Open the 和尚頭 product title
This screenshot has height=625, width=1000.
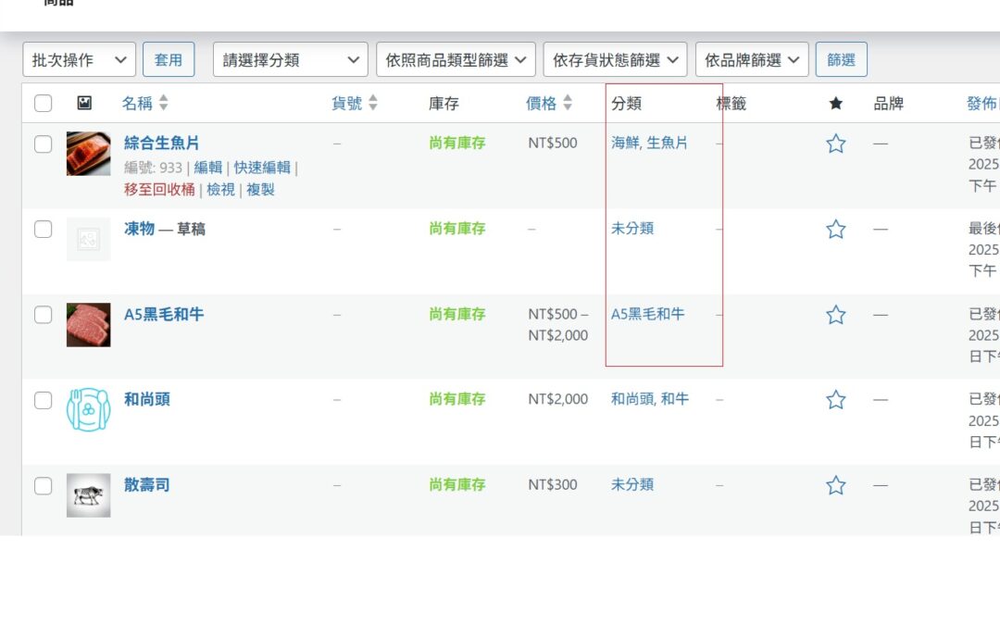[x=146, y=399]
